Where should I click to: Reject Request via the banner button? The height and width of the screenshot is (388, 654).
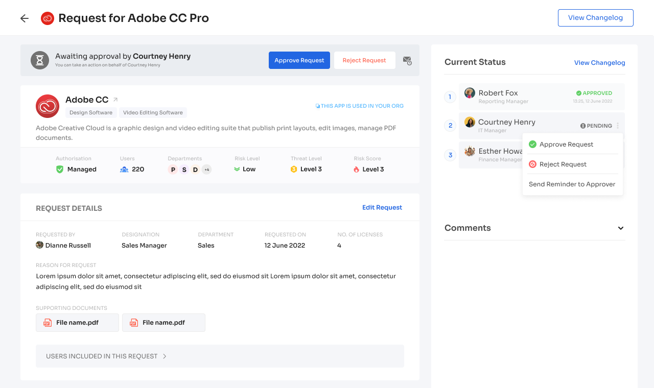[364, 60]
